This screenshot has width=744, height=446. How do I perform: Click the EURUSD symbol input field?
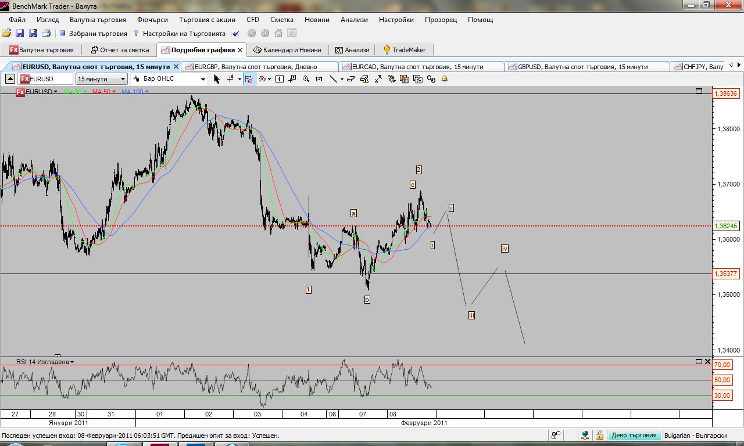pos(46,78)
